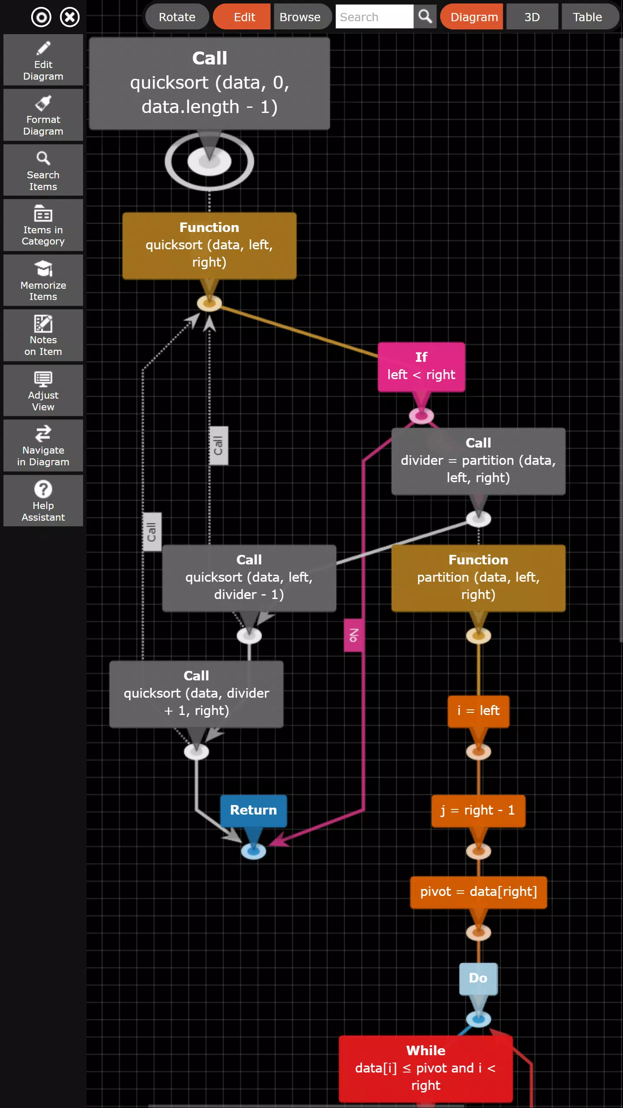Click the target circle icon
Screen dimensions: 623x1108
41,17
